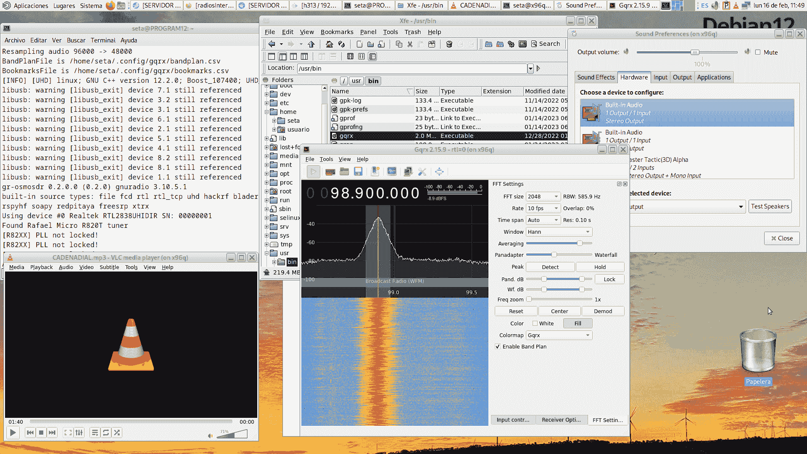The height and width of the screenshot is (454, 807).
Task: Go to home folder in Xfe toolbar
Action: click(330, 44)
